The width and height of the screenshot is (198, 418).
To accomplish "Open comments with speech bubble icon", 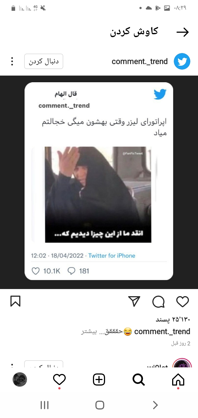I will pyautogui.click(x=158, y=302).
